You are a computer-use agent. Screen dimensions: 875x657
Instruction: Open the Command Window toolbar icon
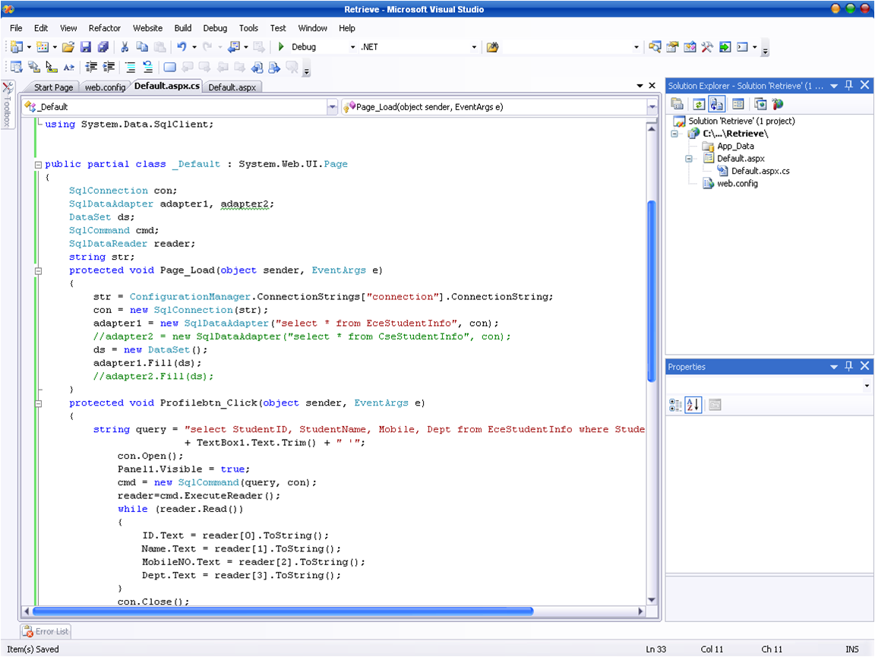[x=742, y=47]
